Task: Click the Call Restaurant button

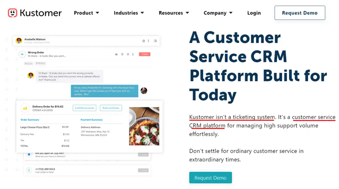Action: click(x=85, y=108)
